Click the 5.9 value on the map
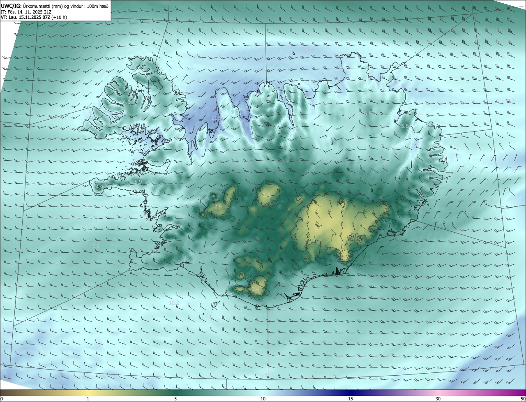This screenshot has height=402, width=526. 138,182
